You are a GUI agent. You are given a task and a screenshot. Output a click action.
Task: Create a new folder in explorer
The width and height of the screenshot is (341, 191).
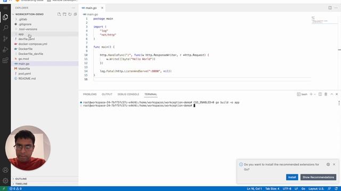coord(64,14)
